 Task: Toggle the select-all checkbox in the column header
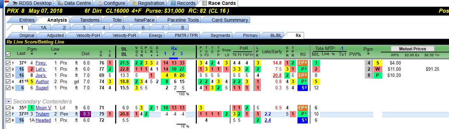(x=8, y=54)
